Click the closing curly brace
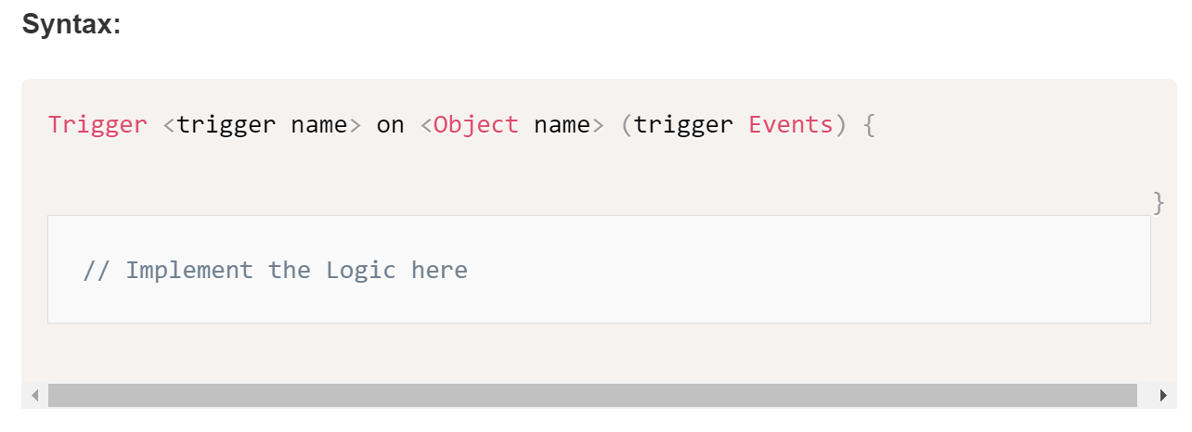The width and height of the screenshot is (1192, 432). 1159,202
